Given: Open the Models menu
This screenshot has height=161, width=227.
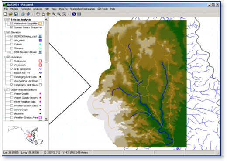Looking at the screenshot, I should point(14,9).
